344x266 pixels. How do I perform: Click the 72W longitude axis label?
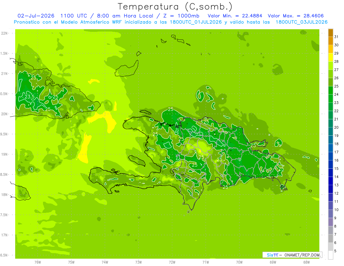pos(172,262)
